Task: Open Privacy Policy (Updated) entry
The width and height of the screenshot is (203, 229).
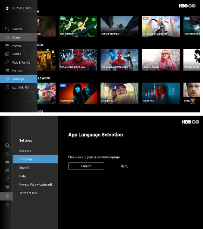Action: pos(35,184)
